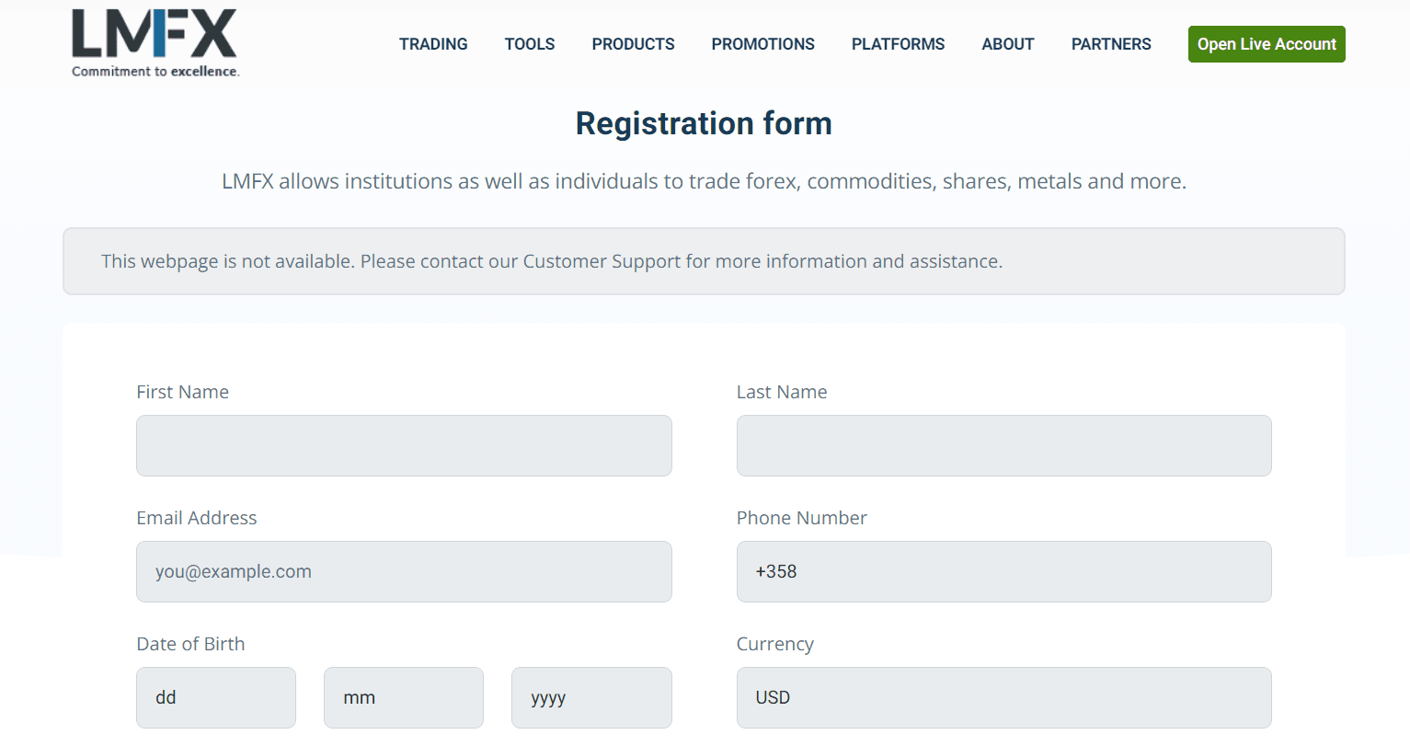Click the LMFX logo
This screenshot has width=1410, height=746.
(x=155, y=42)
